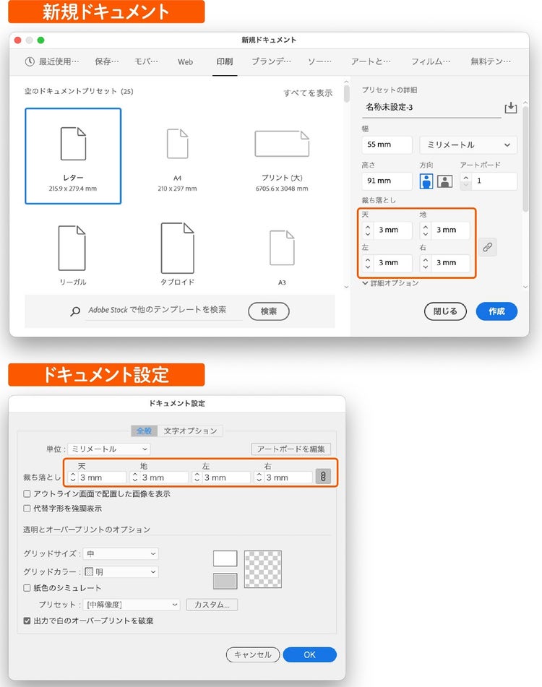Viewport: 542px width, 687px height.
Task: Enable 代替字形を強調表示 checkbox
Action: [27, 509]
